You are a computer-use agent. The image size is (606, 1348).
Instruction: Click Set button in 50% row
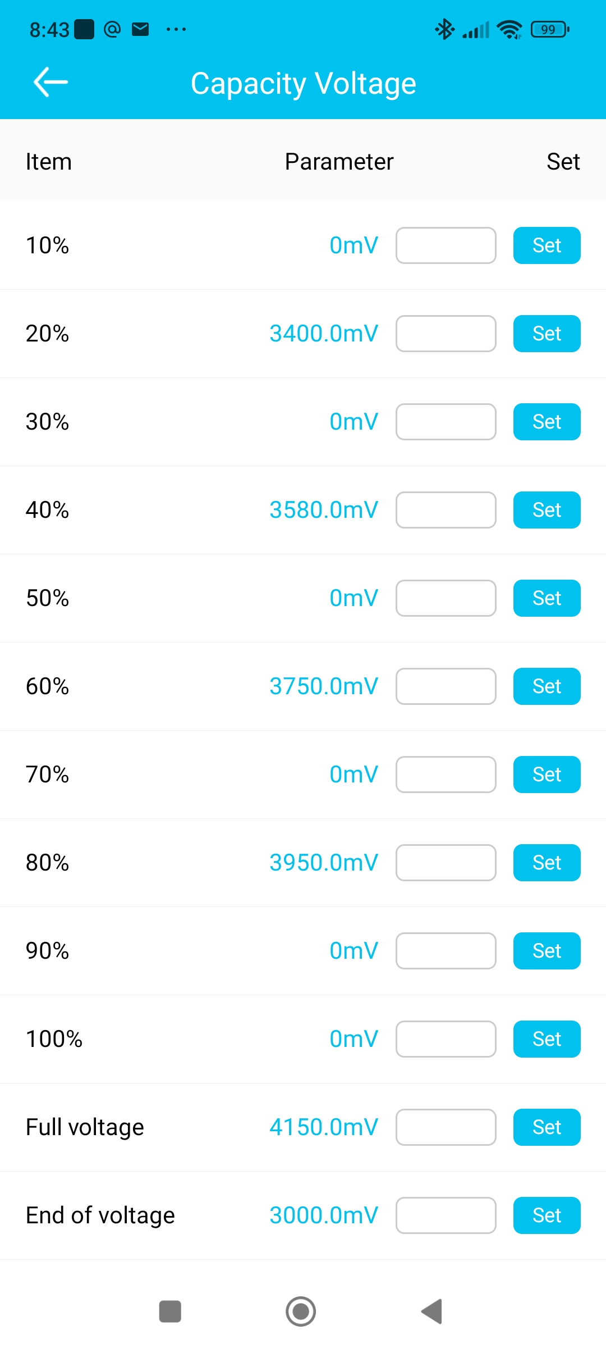tap(547, 598)
